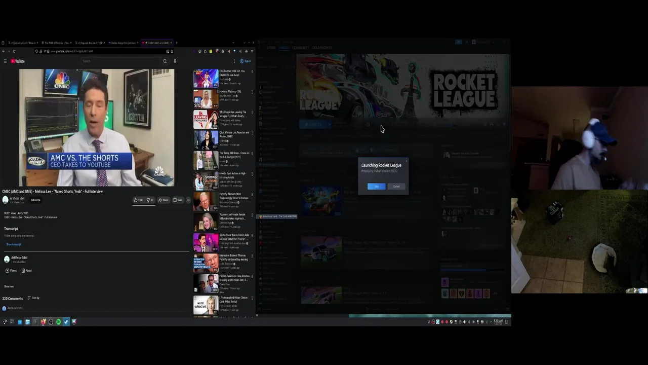Switch to Firefox from the taskbar

click(43, 322)
